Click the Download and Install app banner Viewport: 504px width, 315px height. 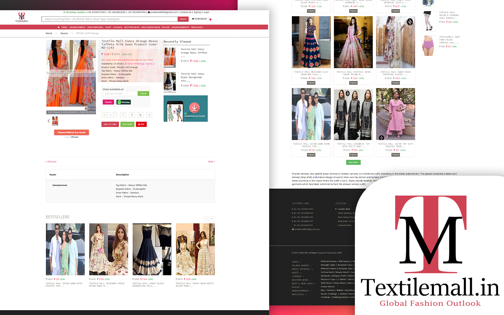pos(185,108)
